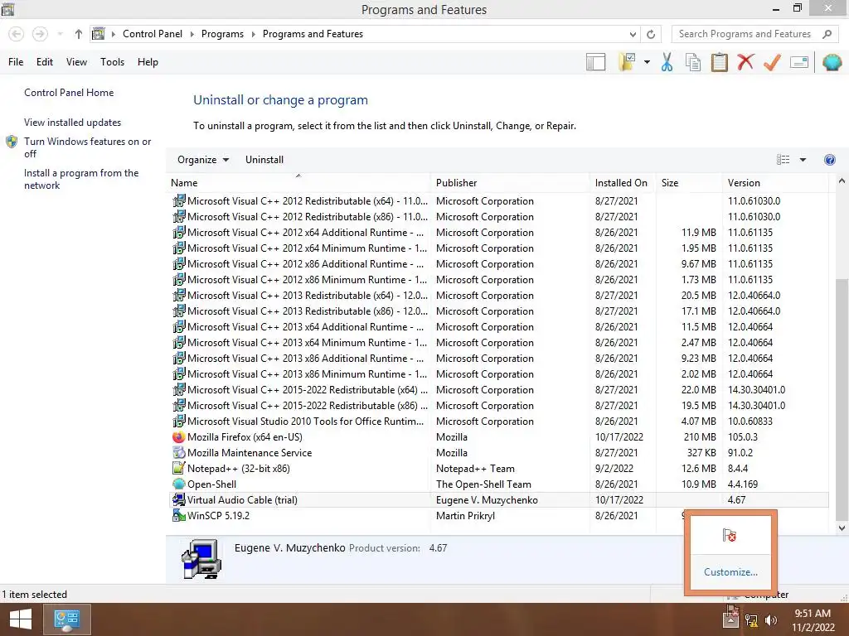
Task: Select the Open-Shell program entry
Action: click(497, 484)
